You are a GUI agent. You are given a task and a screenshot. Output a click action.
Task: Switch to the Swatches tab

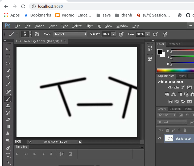pyautogui.click(x=174, y=44)
